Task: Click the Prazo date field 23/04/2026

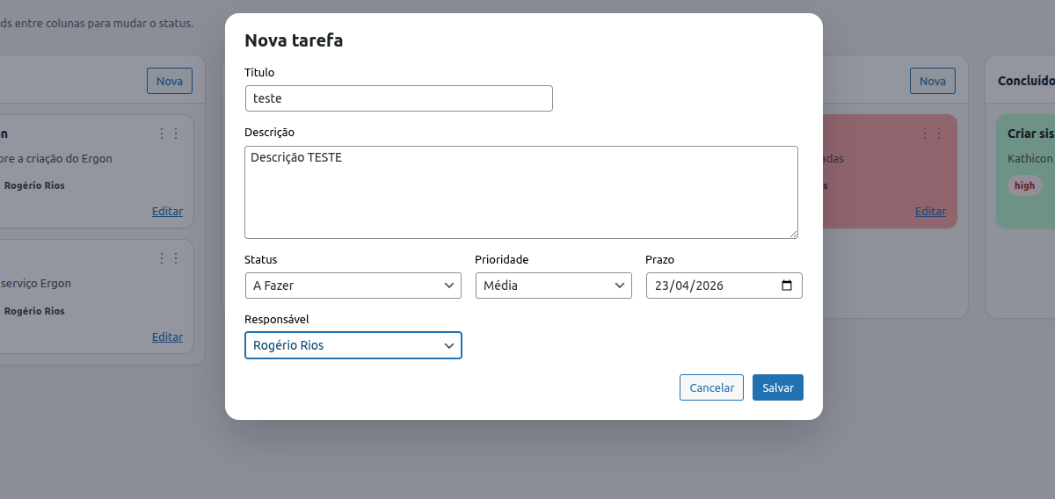Action: (724, 286)
